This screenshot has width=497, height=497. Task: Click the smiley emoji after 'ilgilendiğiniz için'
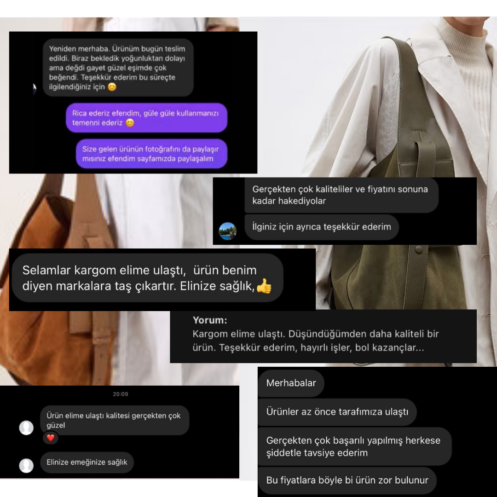[x=112, y=87]
